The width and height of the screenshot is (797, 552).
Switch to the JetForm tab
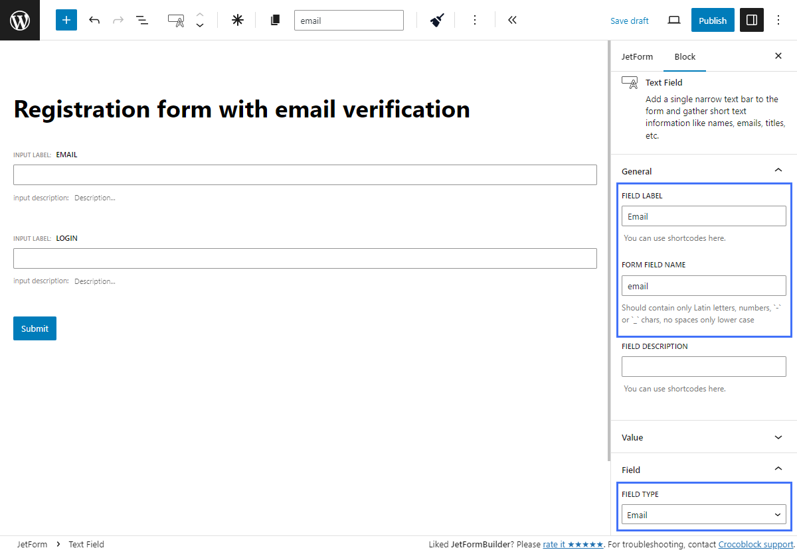pos(637,56)
